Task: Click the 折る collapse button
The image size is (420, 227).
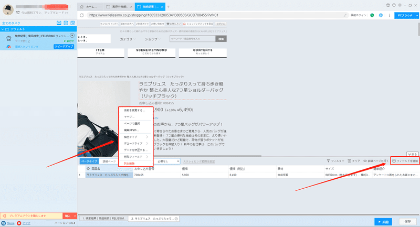Action: pyautogui.click(x=413, y=154)
